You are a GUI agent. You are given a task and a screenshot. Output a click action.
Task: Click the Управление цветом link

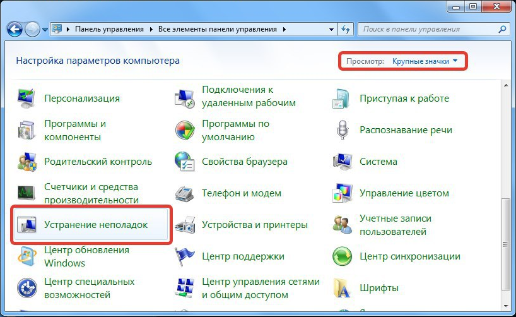tap(404, 193)
